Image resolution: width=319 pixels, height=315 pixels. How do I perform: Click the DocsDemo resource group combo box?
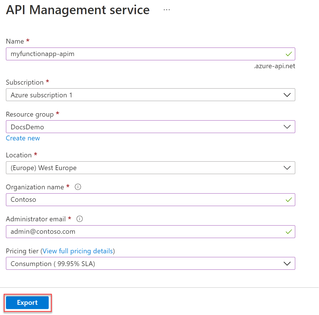[142, 127]
